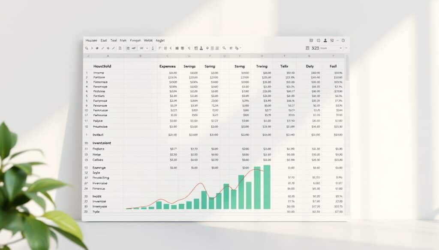Click the grid icon left of the 323 value
Image resolution: width=439 pixels, height=250 pixels.
[307, 48]
